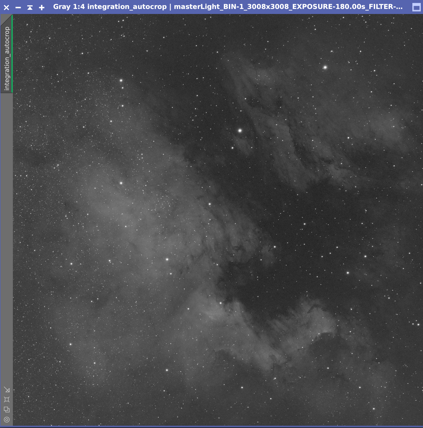This screenshot has height=428, width=423.
Task: Select the fit-view frame icon in left sidebar
Action: [x=7, y=399]
